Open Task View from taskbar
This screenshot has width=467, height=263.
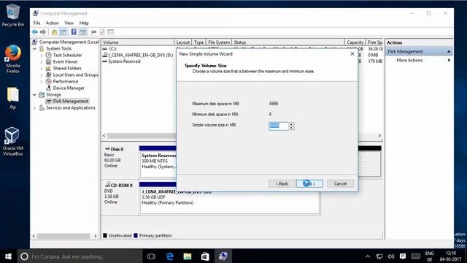151,256
